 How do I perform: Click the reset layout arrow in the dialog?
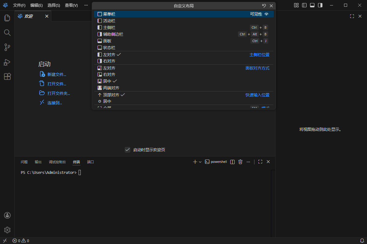(x=263, y=5)
